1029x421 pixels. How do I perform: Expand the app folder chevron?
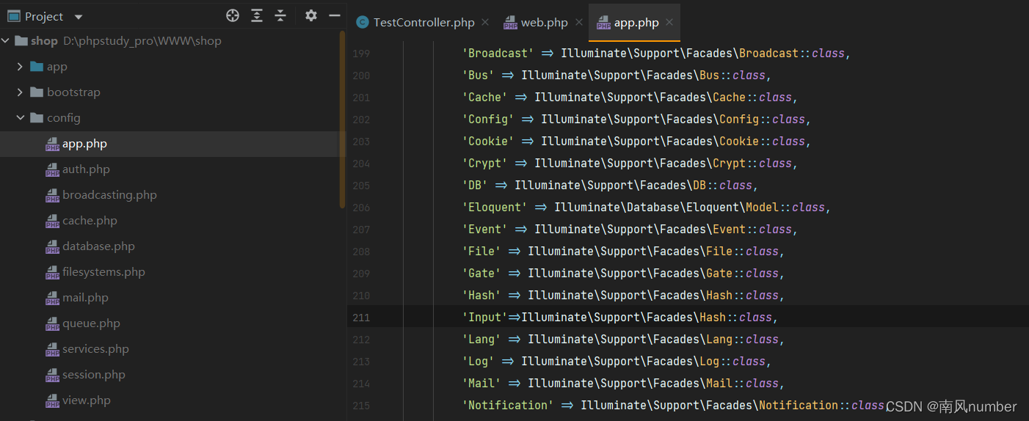tap(20, 67)
